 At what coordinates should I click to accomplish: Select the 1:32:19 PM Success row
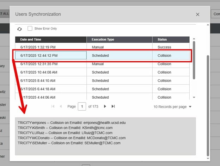point(102,47)
